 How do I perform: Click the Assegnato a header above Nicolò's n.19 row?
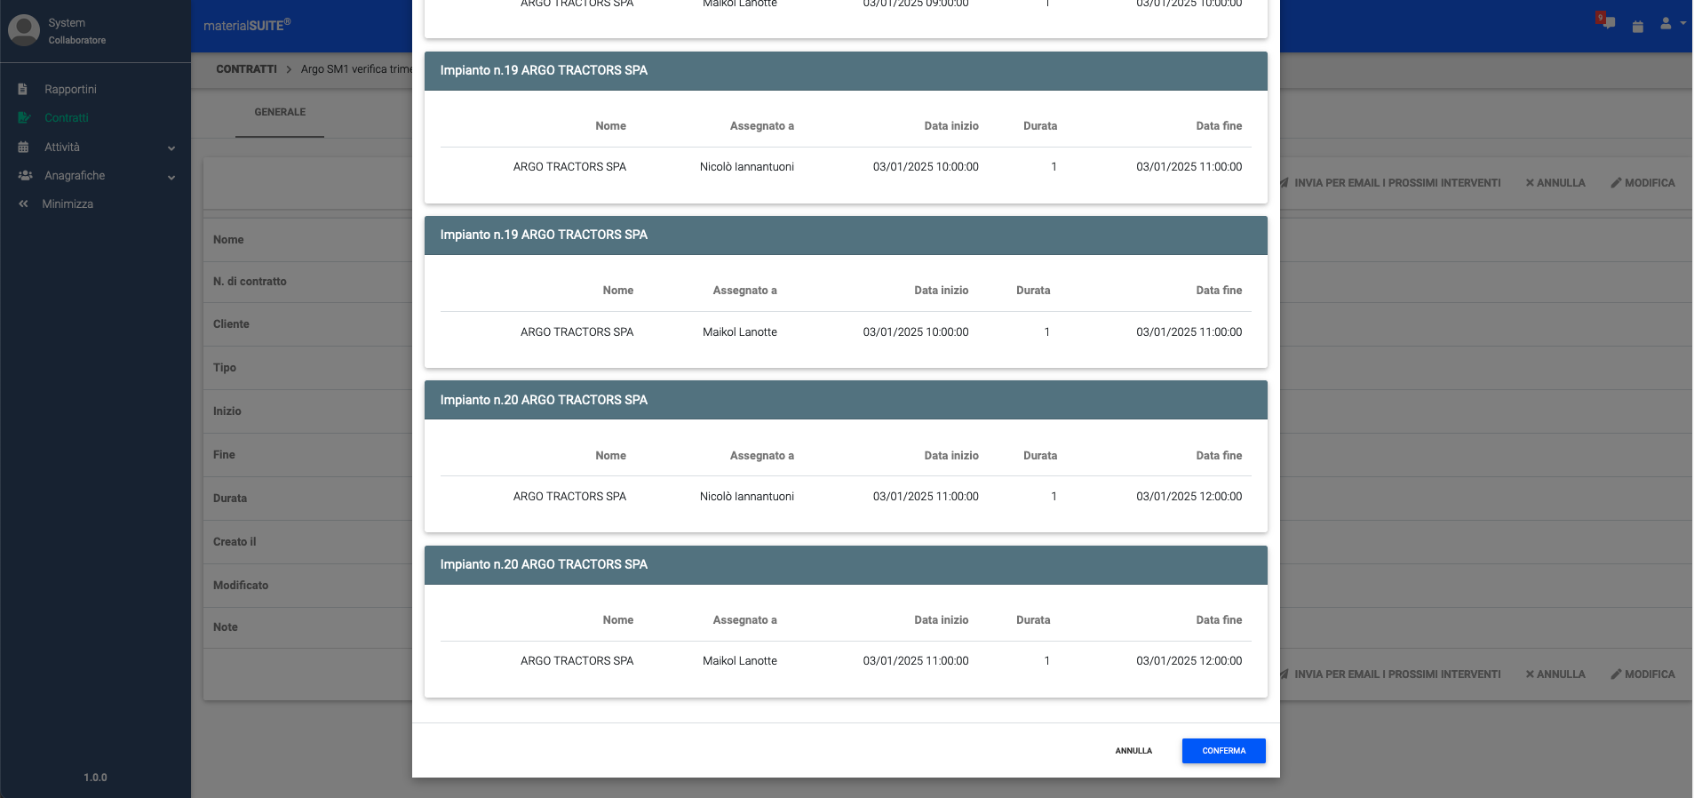[x=761, y=126]
